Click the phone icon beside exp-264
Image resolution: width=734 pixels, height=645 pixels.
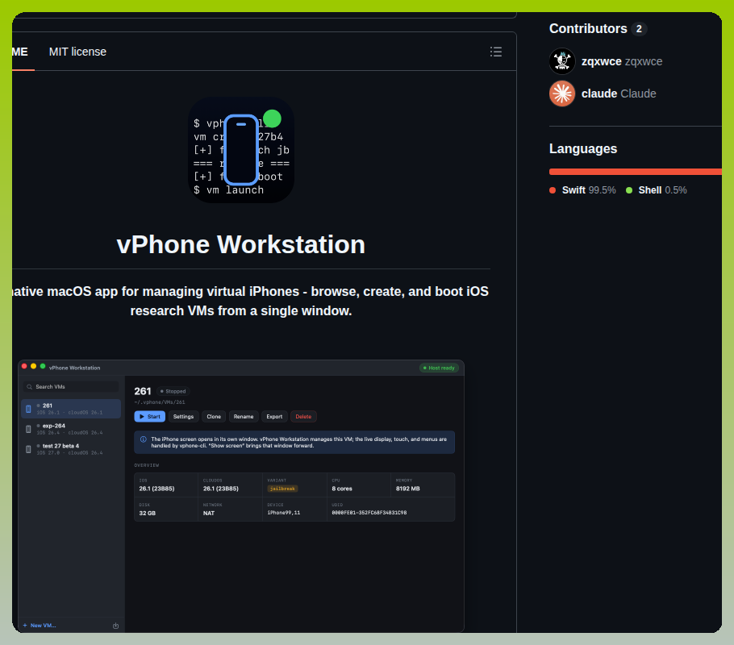click(28, 429)
